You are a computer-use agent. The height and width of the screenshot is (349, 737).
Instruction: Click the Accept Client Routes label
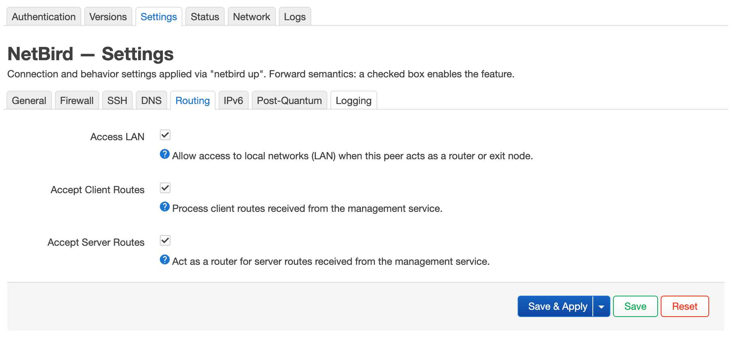(98, 190)
